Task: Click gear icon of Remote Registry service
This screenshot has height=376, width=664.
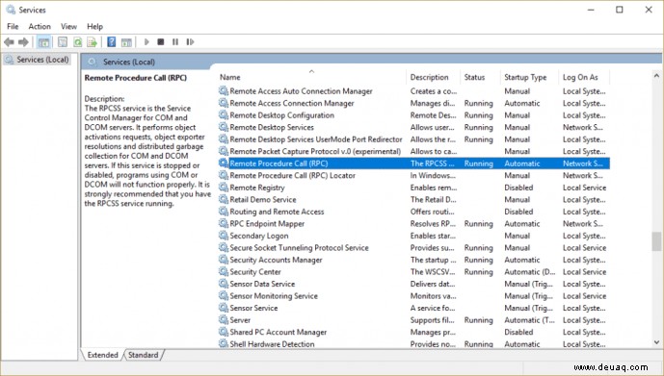Action: click(x=224, y=188)
